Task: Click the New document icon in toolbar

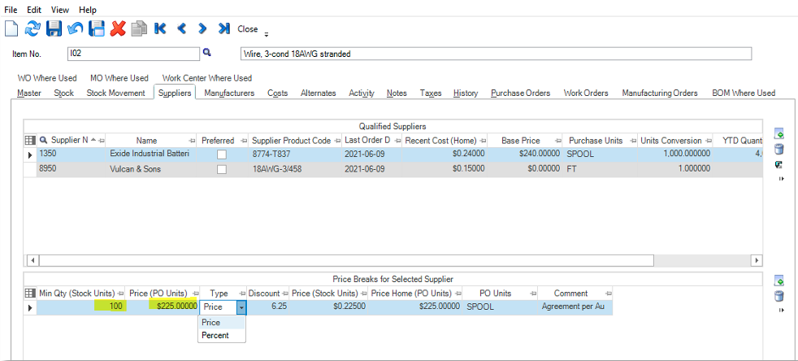Action: tap(11, 28)
